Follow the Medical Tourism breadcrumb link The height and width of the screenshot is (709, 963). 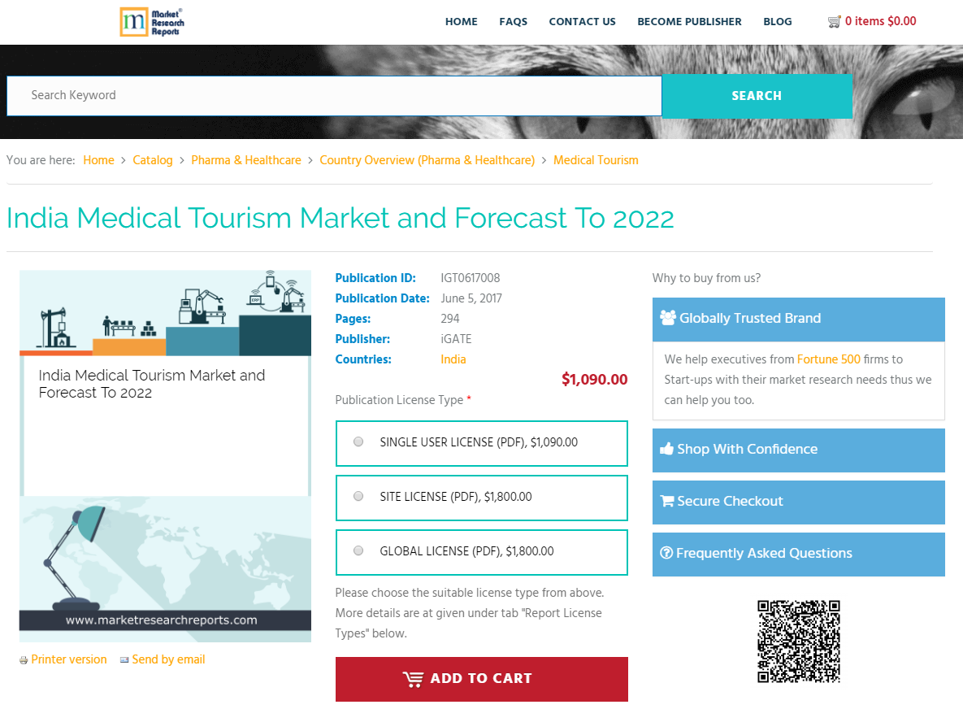(596, 160)
